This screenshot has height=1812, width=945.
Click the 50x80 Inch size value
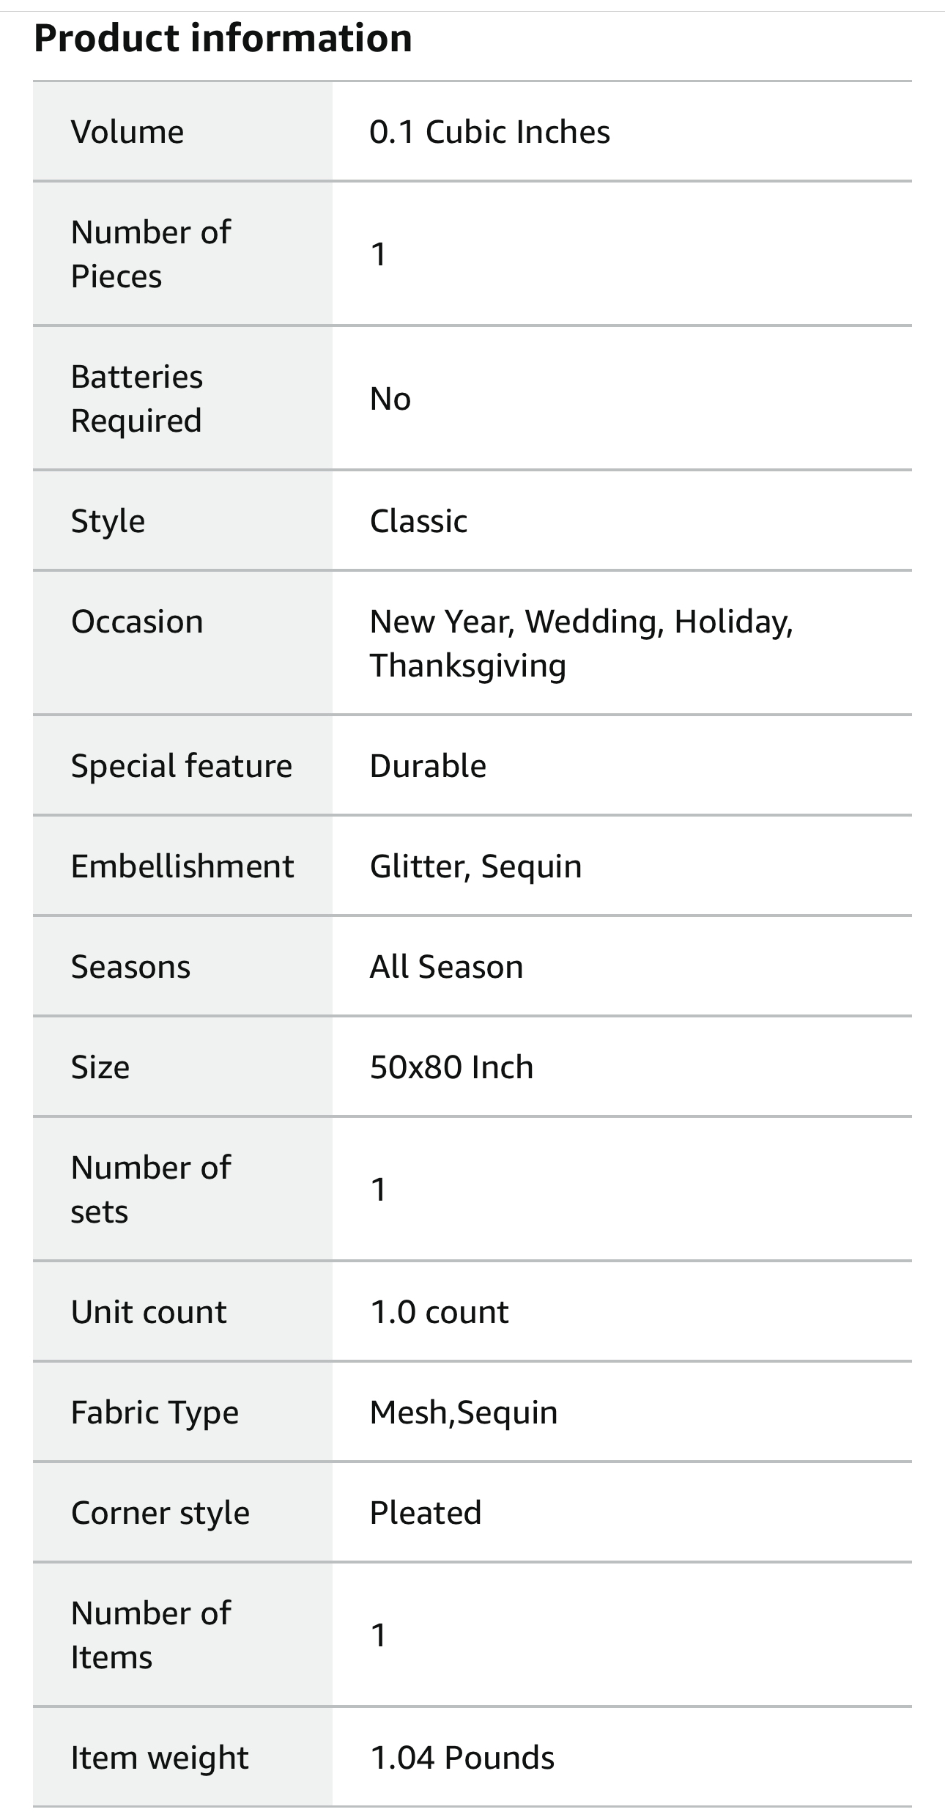pos(451,1067)
